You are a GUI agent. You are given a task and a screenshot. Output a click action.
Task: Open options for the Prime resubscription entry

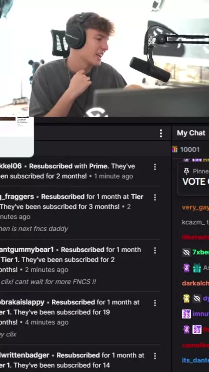tap(155, 167)
